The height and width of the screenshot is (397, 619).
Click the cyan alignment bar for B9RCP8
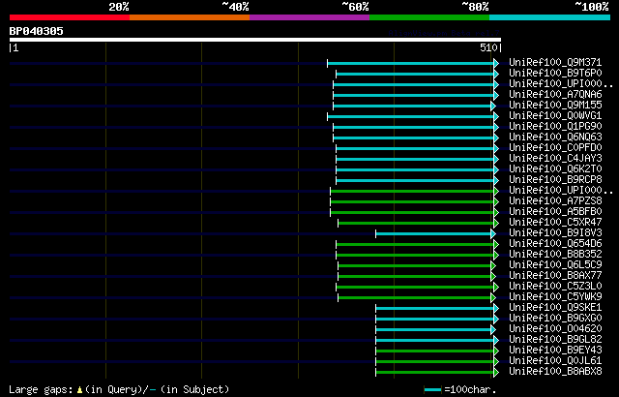417,180
